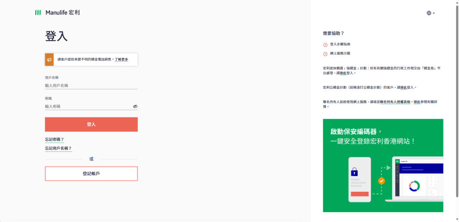Expand language menu via chevron arrow
The image size is (459, 222).
434,13
